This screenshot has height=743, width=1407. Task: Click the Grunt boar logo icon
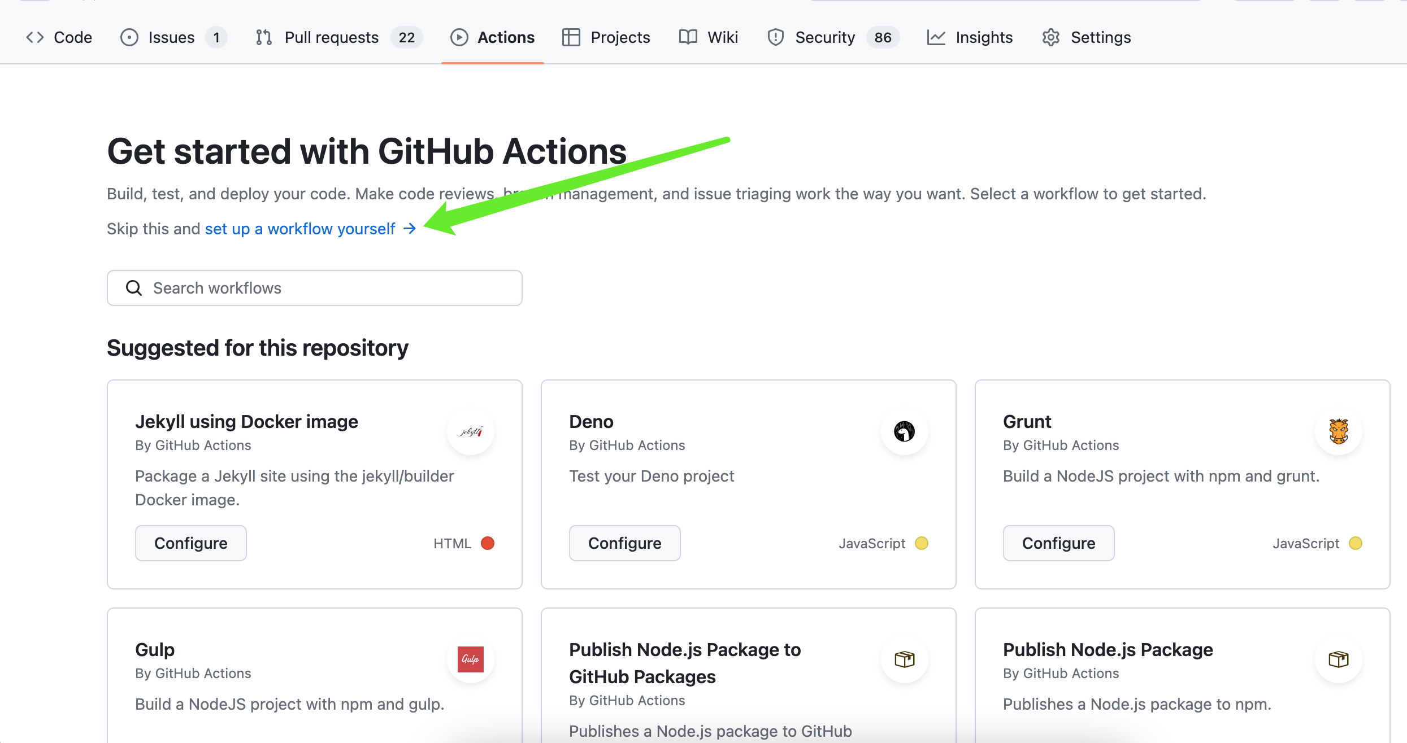pos(1339,432)
